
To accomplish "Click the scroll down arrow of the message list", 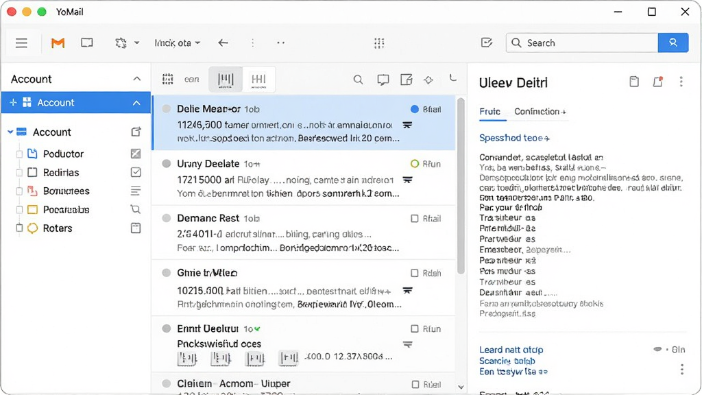I will [x=461, y=387].
